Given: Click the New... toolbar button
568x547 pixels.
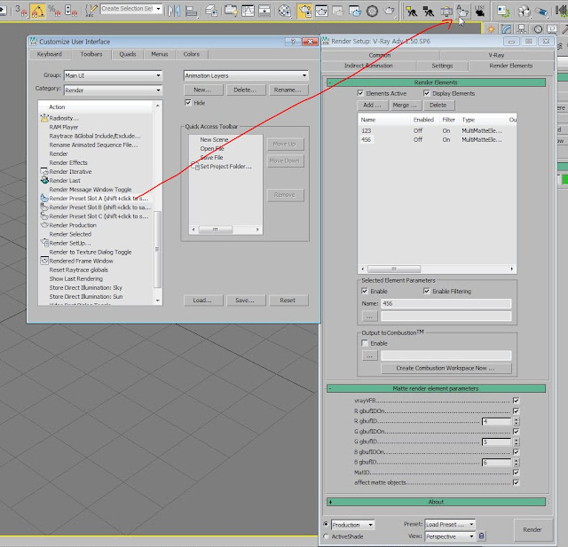Looking at the screenshot, I should (x=203, y=90).
